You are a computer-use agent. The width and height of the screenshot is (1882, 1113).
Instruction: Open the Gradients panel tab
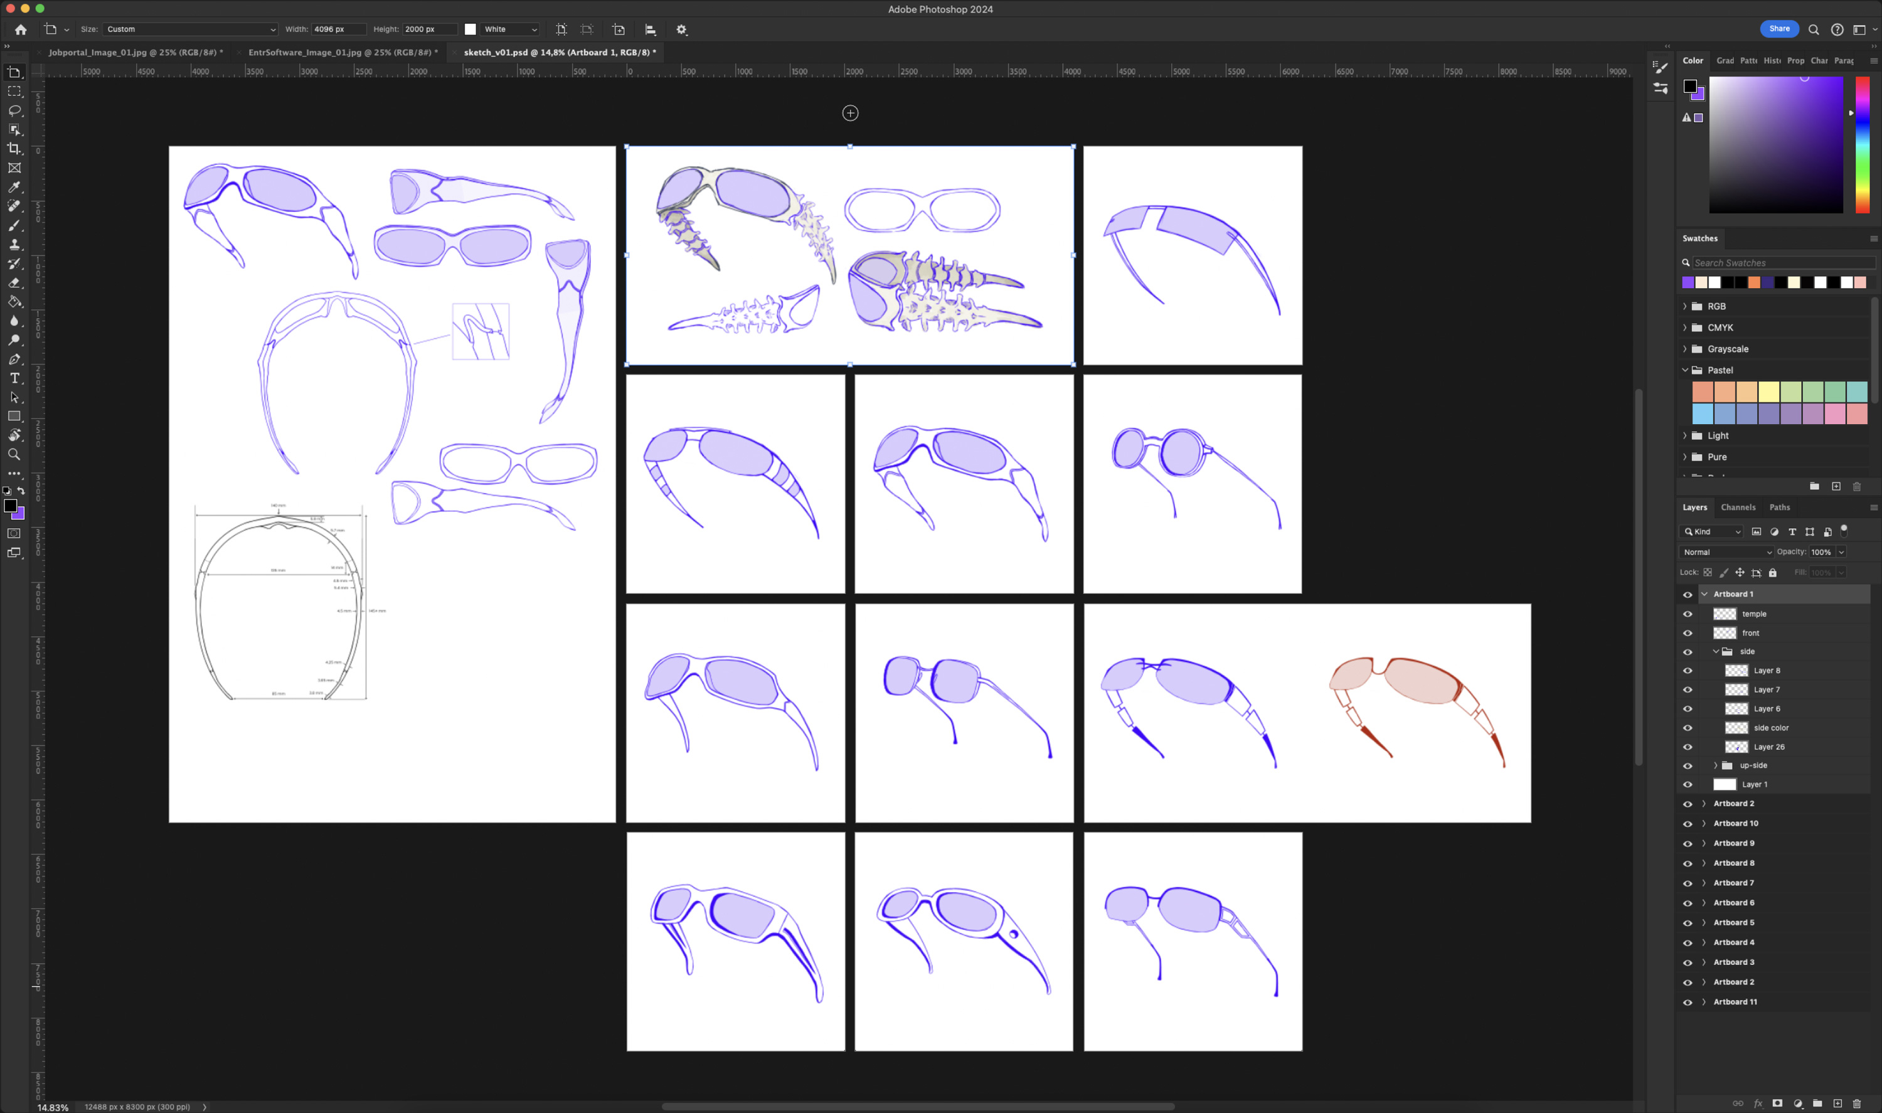1725,61
